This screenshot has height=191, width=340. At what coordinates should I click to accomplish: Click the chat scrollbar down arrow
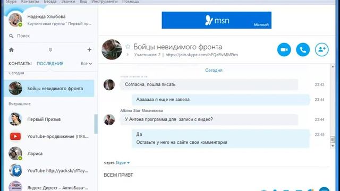click(333, 146)
